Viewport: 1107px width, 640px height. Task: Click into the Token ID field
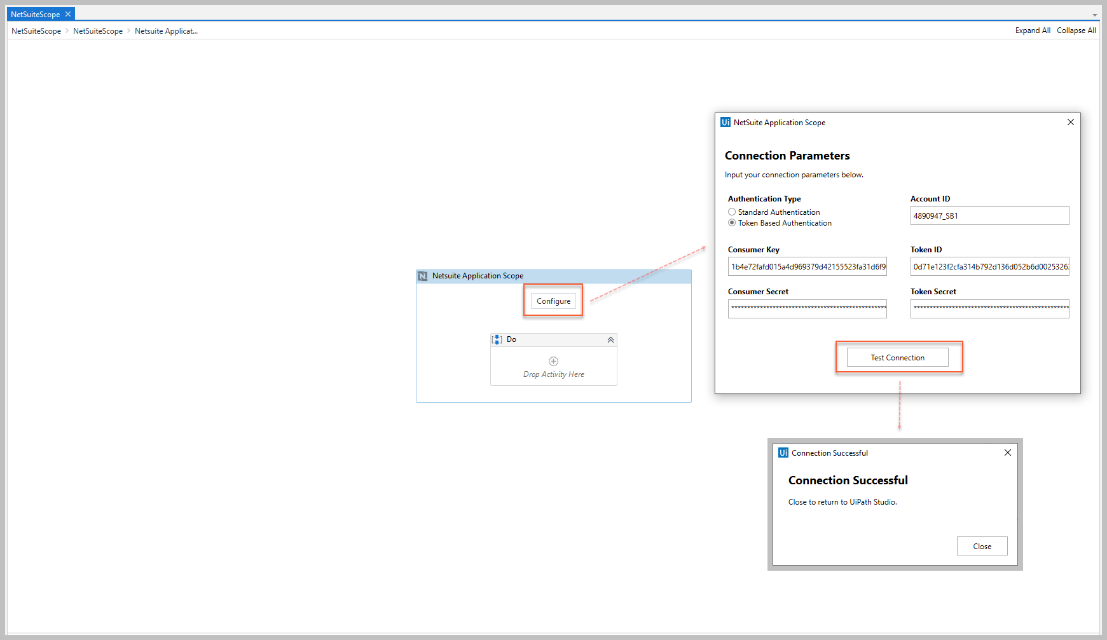click(x=989, y=266)
